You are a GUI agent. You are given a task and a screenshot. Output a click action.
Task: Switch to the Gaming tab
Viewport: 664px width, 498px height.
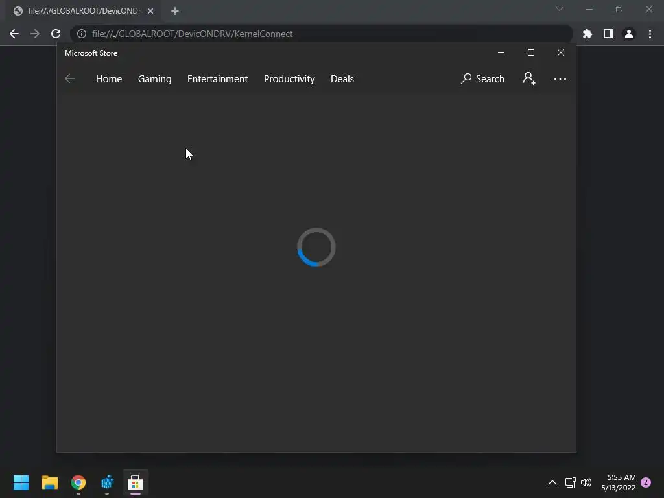154,78
